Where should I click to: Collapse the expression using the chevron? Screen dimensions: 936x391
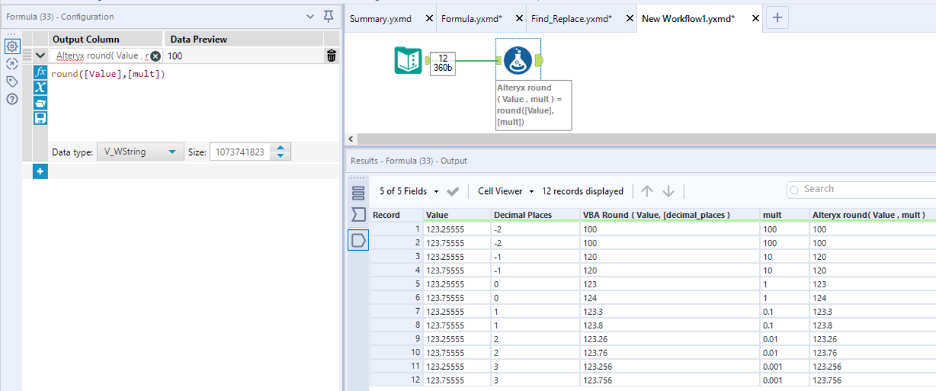pos(40,56)
